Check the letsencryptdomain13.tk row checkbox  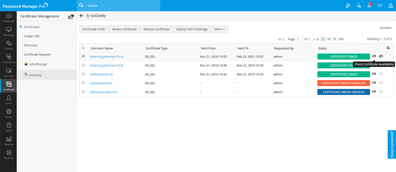pyautogui.click(x=83, y=65)
